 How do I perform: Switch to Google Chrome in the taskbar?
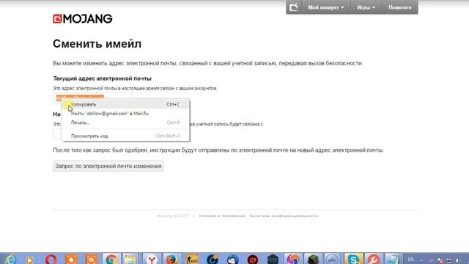[111, 259]
